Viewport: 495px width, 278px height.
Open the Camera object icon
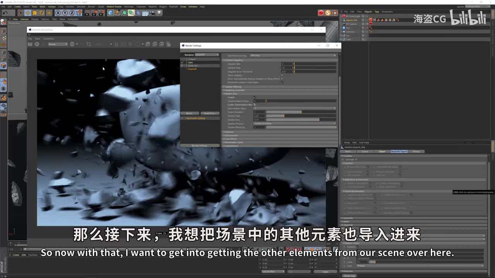(152, 13)
